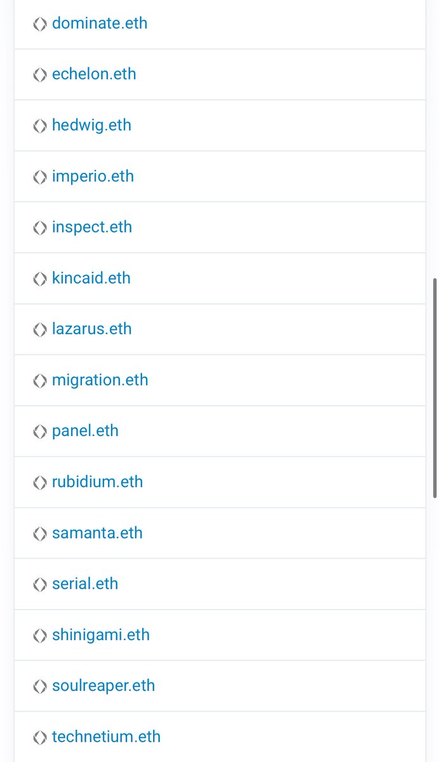Click the ENS icon beside dominate.eth

(x=40, y=24)
